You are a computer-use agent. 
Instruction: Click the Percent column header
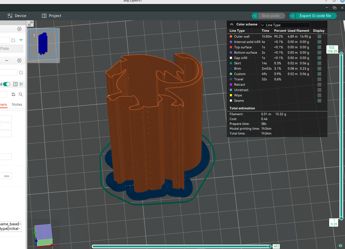point(280,31)
